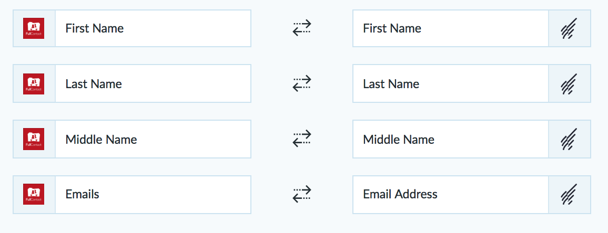Select the right-side Middle Name field
Screen dimensions: 608x233
tap(451, 139)
